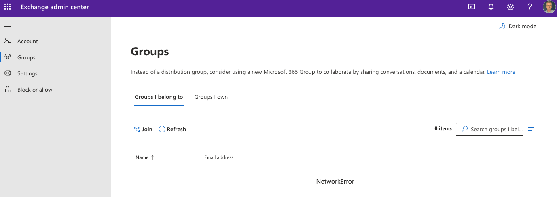Click the Join button
Image resolution: width=557 pixels, height=197 pixels.
(x=143, y=129)
